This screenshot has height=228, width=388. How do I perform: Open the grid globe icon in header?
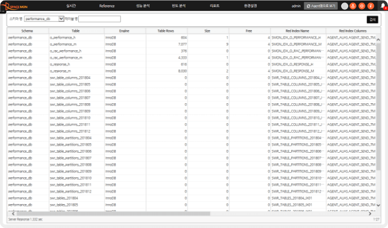click(x=345, y=6)
